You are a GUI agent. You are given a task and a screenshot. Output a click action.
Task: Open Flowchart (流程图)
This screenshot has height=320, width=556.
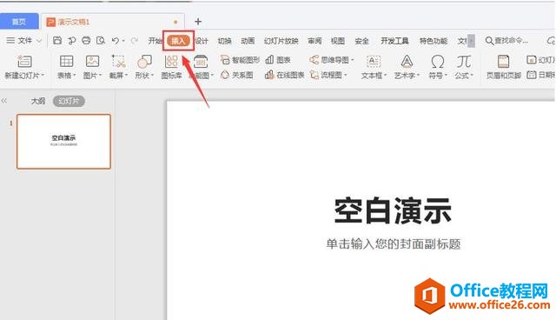328,75
